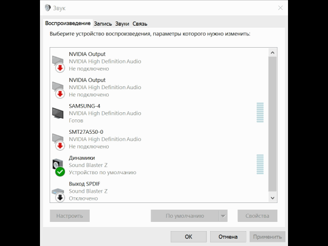
Task: Select the SMT27A550-0 device name
Action: 86,132
